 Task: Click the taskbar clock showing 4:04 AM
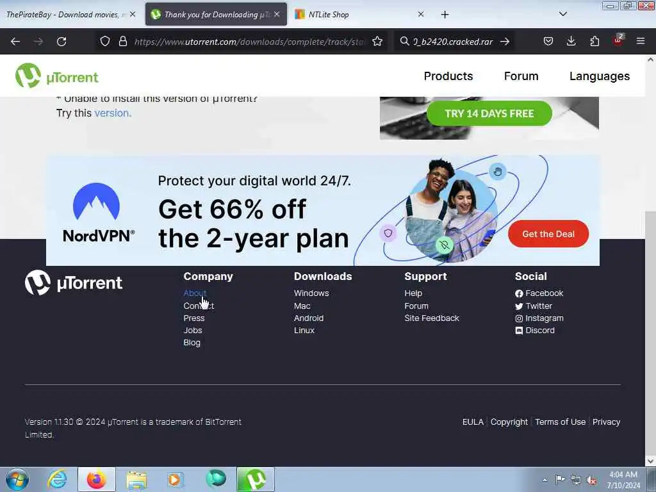tap(623, 480)
